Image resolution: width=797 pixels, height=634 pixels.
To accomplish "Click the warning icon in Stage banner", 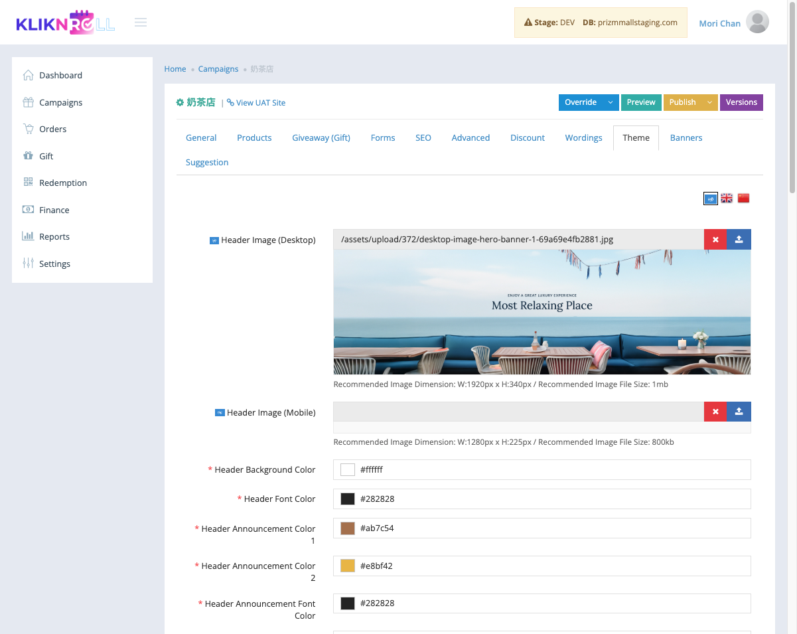I will [x=528, y=23].
